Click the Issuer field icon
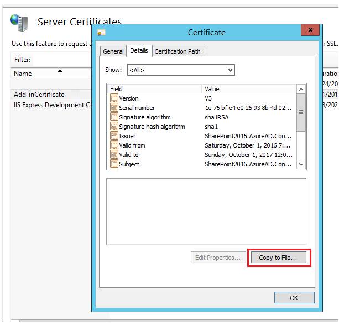This screenshot has height=325, width=339. [x=114, y=136]
